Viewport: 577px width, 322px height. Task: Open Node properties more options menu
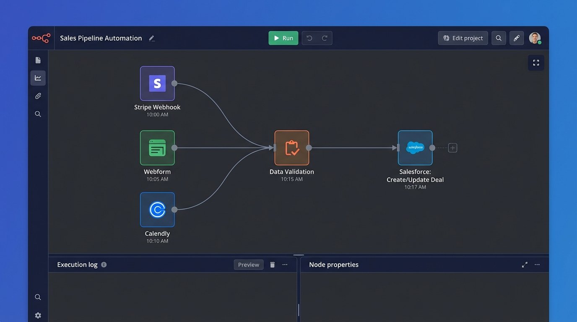537,265
